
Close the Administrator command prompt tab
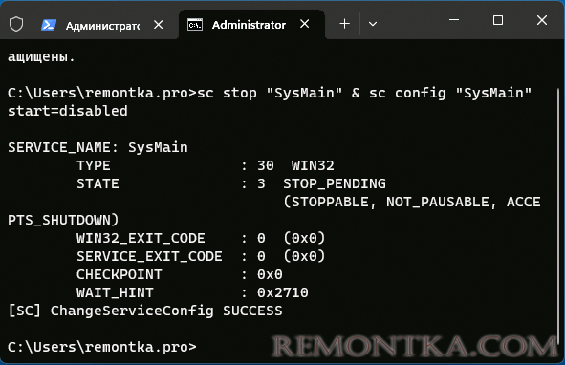click(x=304, y=24)
